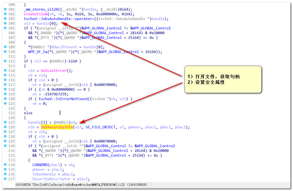
Task: Click the else keyword on line 123
Action: click(28, 113)
